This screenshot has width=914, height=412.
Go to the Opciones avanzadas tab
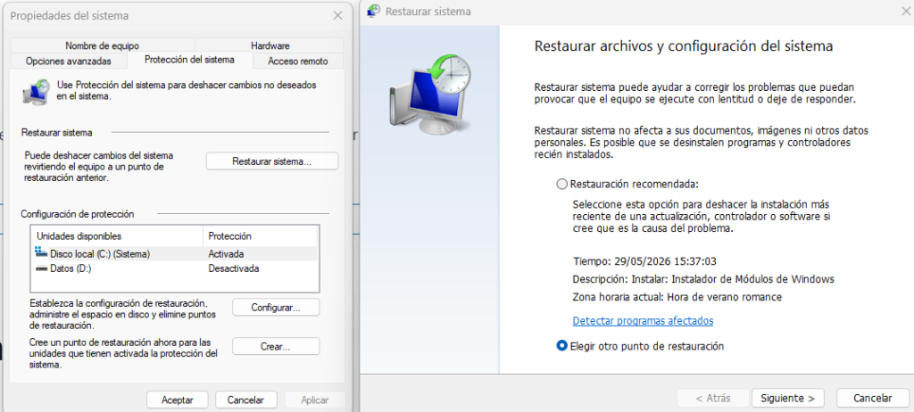tap(69, 62)
